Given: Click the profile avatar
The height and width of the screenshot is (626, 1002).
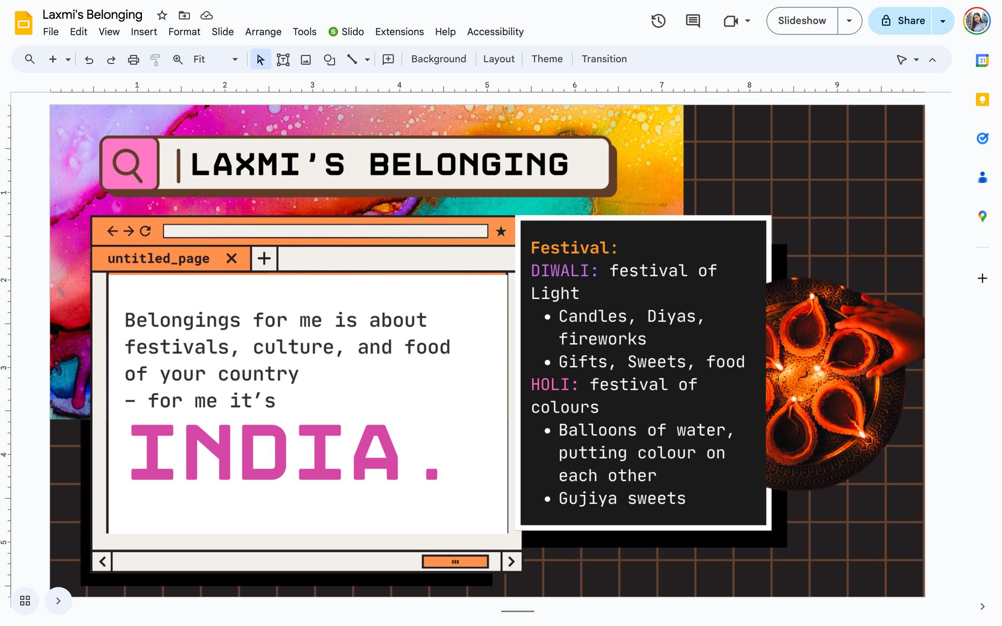Looking at the screenshot, I should [977, 21].
